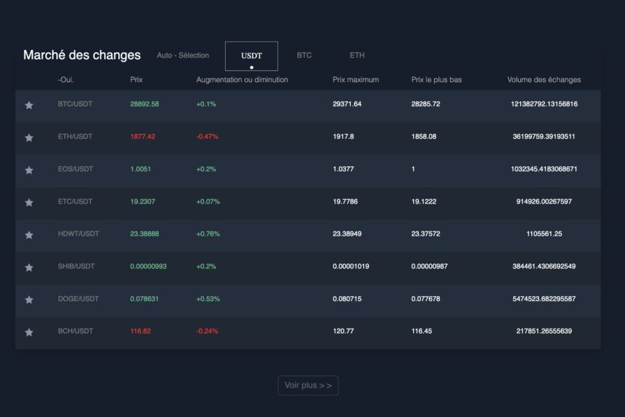Viewport: 625px width, 417px height.
Task: Click the ETH price 1877.42
Action: point(142,136)
